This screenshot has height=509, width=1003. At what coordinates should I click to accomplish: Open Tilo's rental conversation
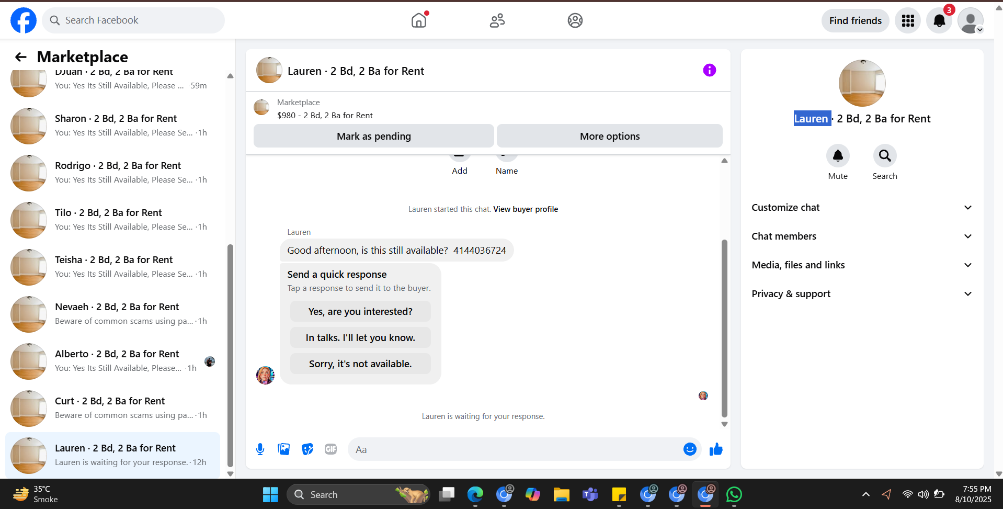click(112, 220)
